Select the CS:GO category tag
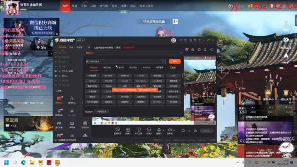Screen dimensions: 297x167 pyautogui.click(x=125, y=81)
